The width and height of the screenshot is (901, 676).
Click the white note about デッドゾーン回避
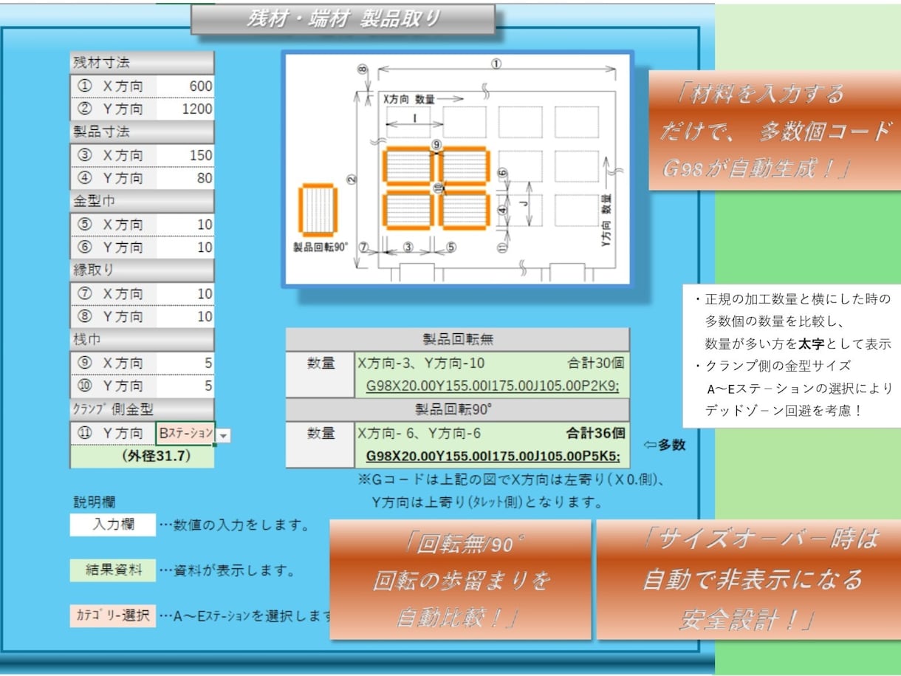[x=792, y=355]
